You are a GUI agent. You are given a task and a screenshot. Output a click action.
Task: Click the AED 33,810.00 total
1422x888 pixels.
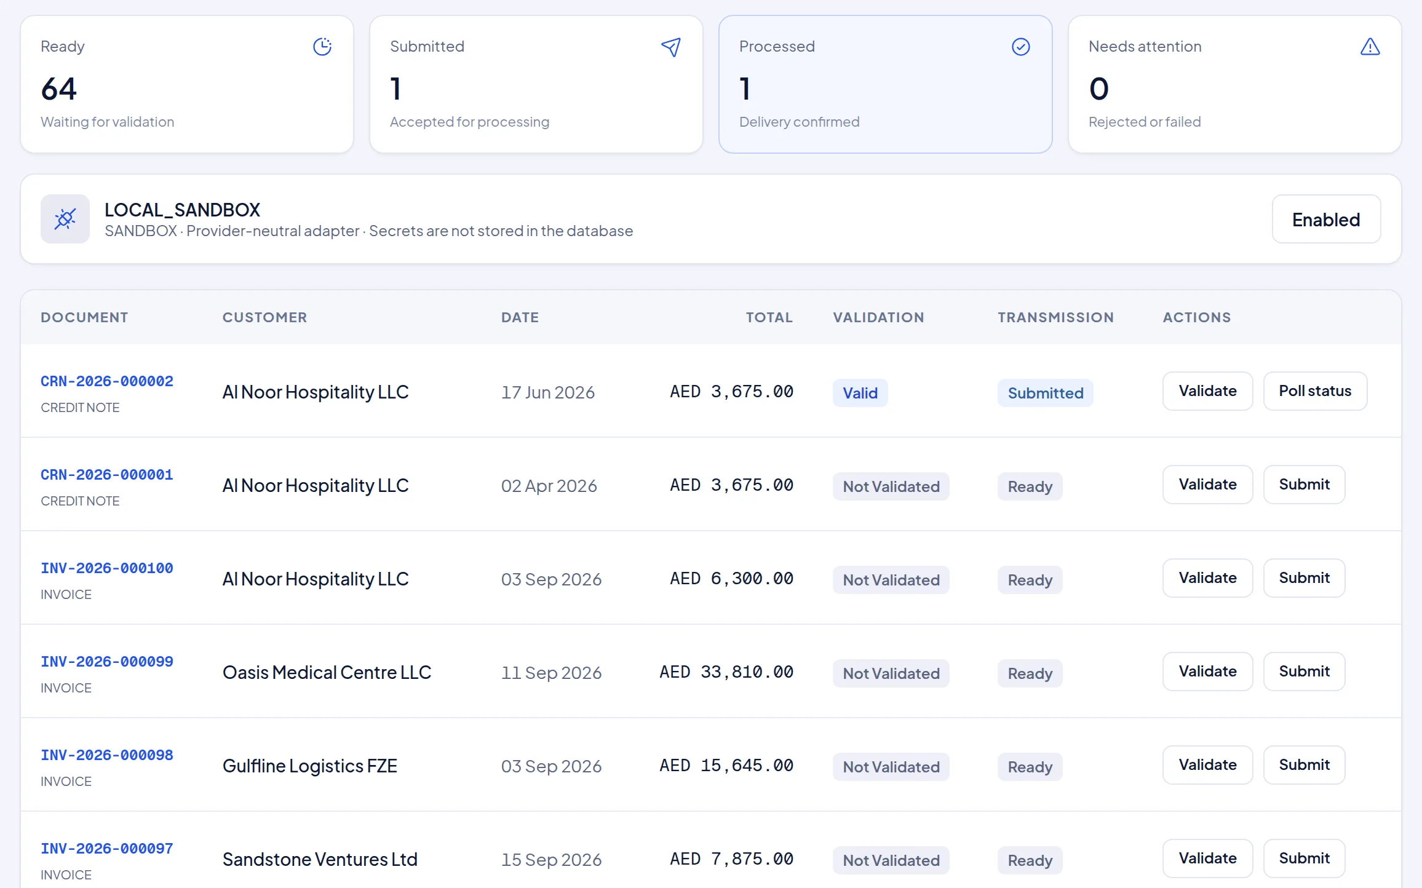(x=726, y=672)
